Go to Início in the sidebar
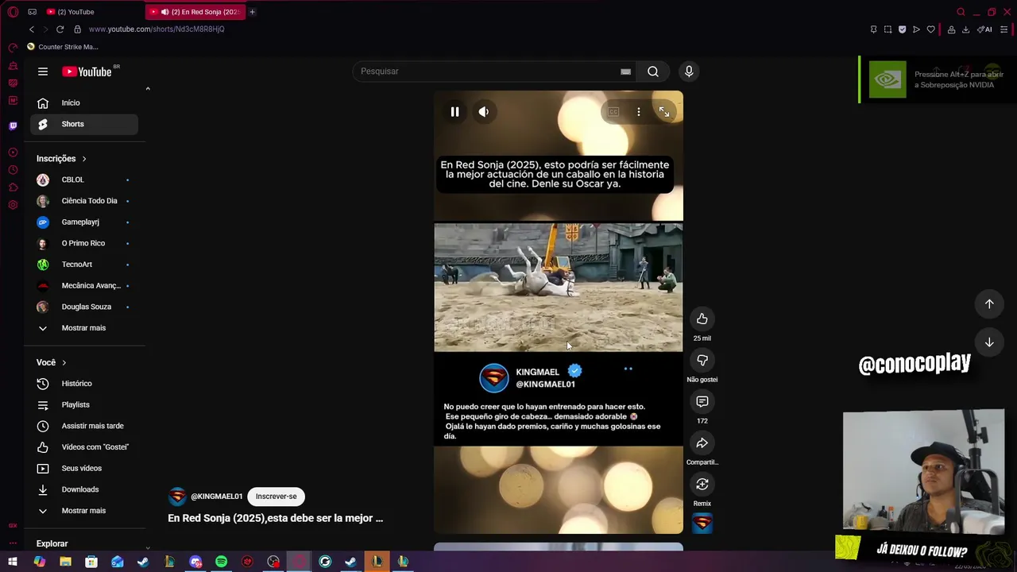1017x572 pixels. pyautogui.click(x=84, y=102)
